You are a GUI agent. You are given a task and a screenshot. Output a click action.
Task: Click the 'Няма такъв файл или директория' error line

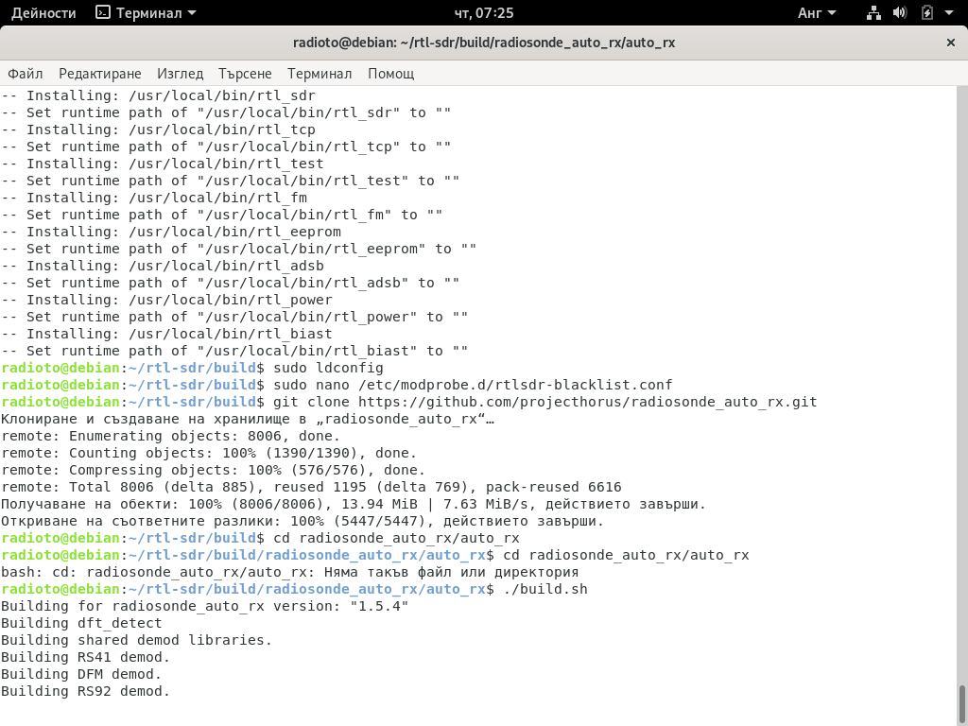click(x=289, y=572)
